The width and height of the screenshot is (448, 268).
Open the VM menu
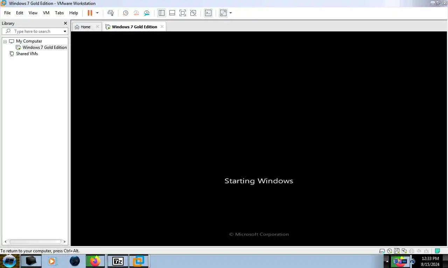point(46,13)
